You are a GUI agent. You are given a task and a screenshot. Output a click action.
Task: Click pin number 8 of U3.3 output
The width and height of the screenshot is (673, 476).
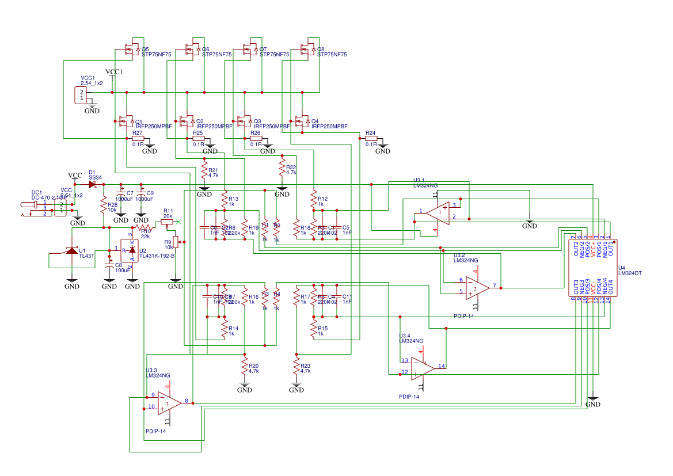click(187, 401)
